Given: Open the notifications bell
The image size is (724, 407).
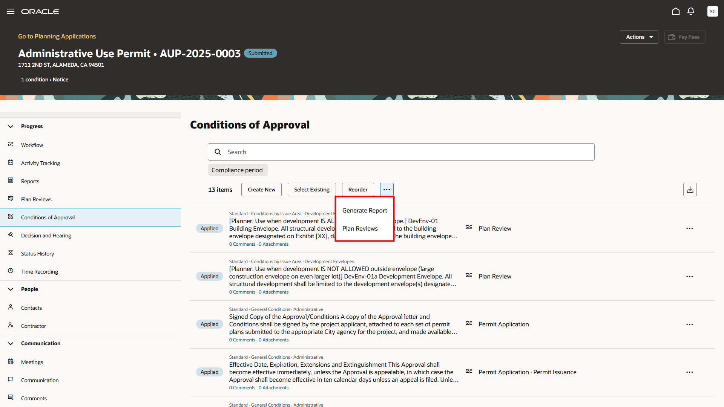Looking at the screenshot, I should point(690,11).
